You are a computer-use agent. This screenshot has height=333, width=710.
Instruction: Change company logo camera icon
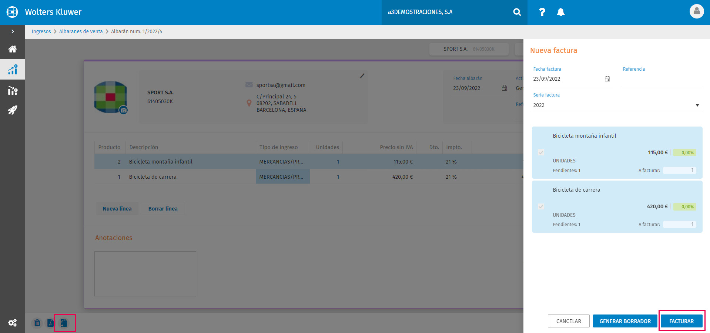124,110
